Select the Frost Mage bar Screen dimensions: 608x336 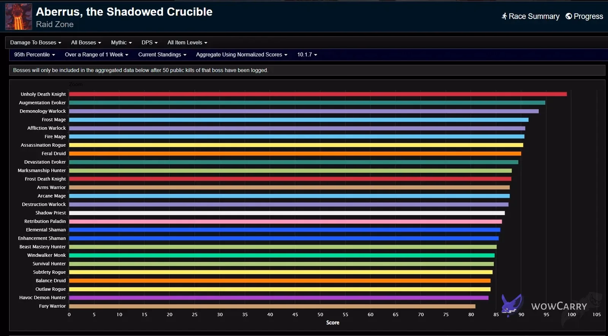pyautogui.click(x=299, y=120)
